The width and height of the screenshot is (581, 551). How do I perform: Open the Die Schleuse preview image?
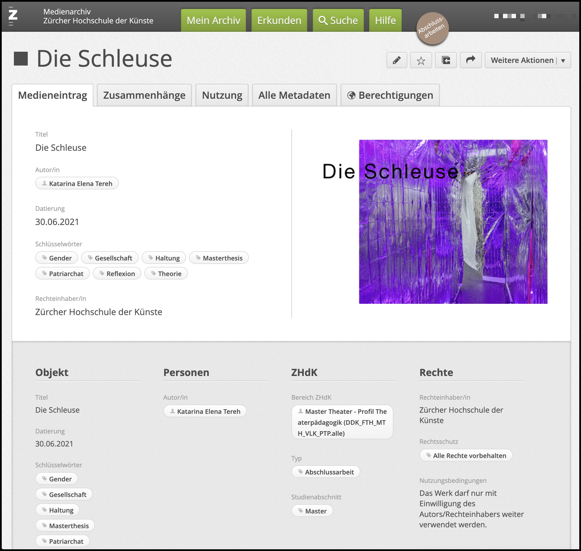[x=453, y=222]
